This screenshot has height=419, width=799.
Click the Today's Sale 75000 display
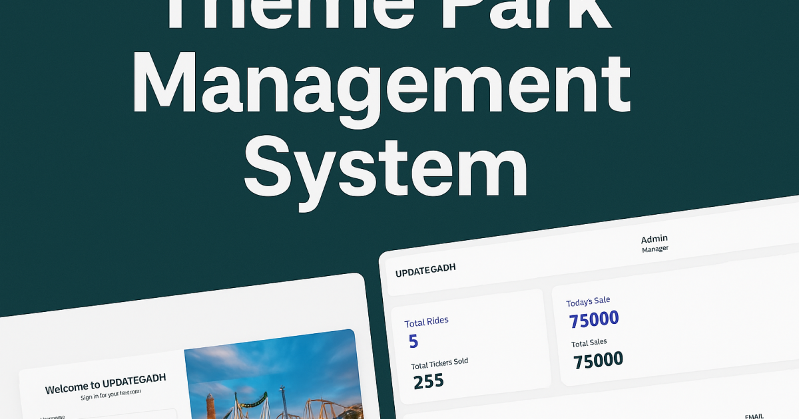tap(595, 318)
